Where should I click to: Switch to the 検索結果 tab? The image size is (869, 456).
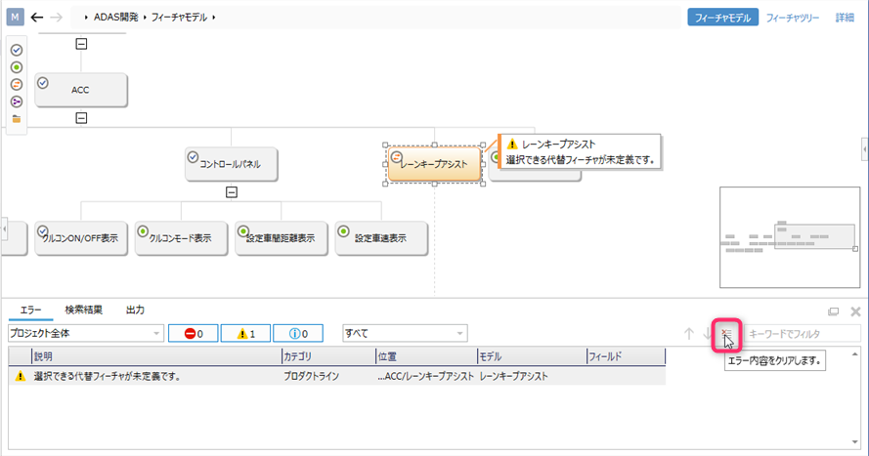(x=83, y=310)
